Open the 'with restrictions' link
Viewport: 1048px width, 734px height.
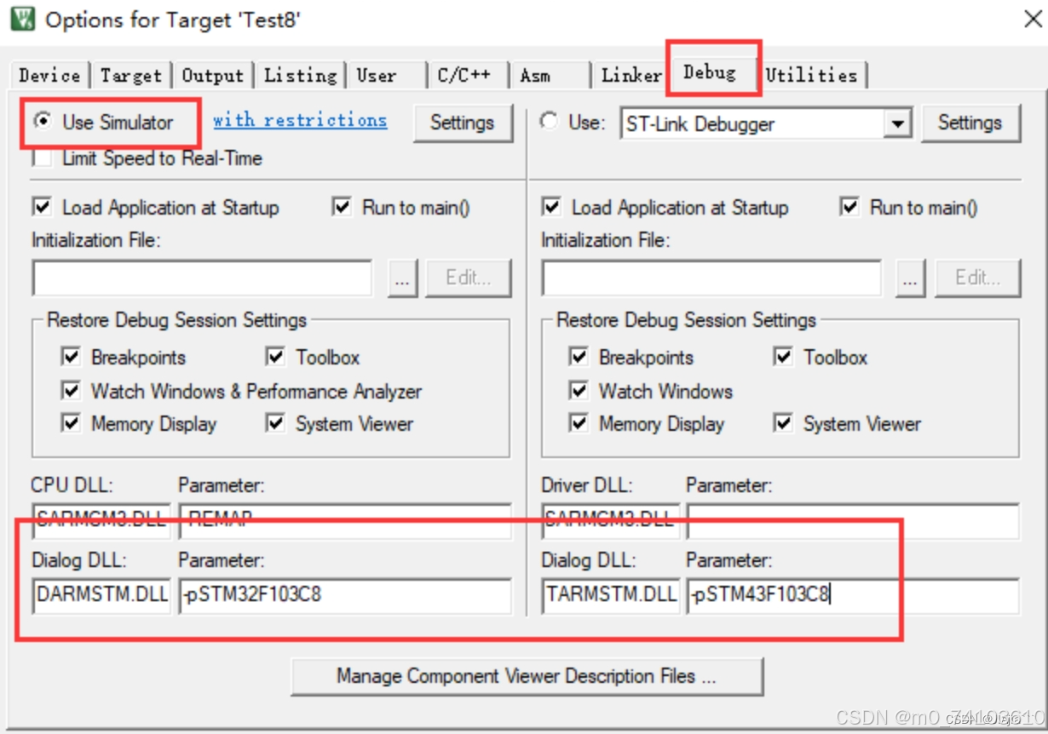[300, 120]
